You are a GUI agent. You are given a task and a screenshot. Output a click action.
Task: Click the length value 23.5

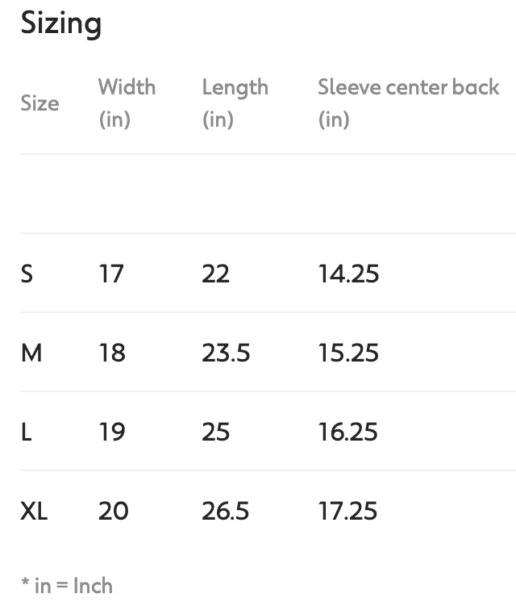(226, 353)
